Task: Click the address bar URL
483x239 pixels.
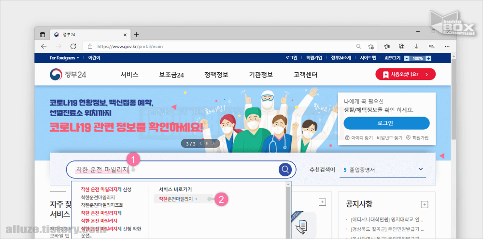Action: (x=130, y=47)
